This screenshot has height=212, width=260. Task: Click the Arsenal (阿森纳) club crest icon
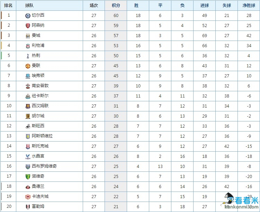pos(28,26)
